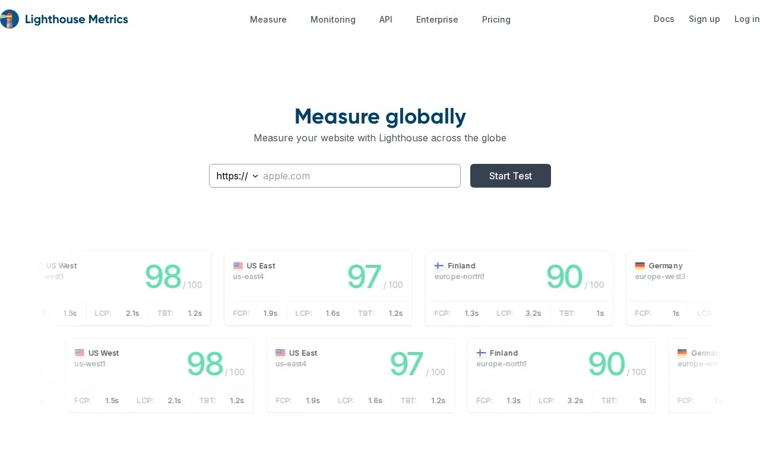Click us-west1 label in bottom-row US West card
The height and width of the screenshot is (475, 760).
[x=90, y=364]
